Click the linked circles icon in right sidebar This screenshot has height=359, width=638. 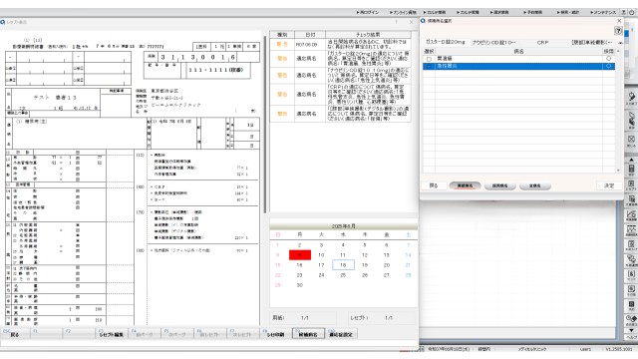point(631,261)
